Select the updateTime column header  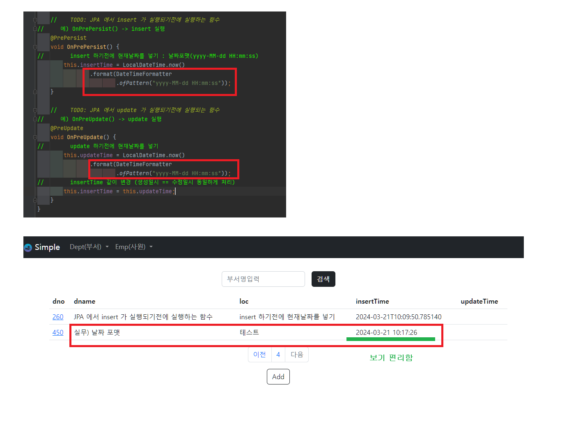tap(479, 301)
